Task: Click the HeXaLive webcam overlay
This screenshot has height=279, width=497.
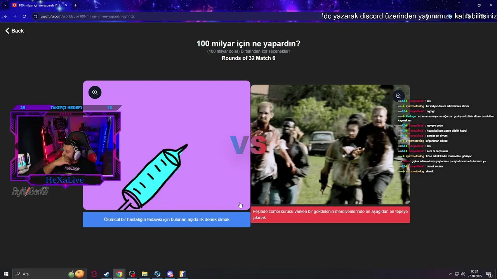Action: 65,149
